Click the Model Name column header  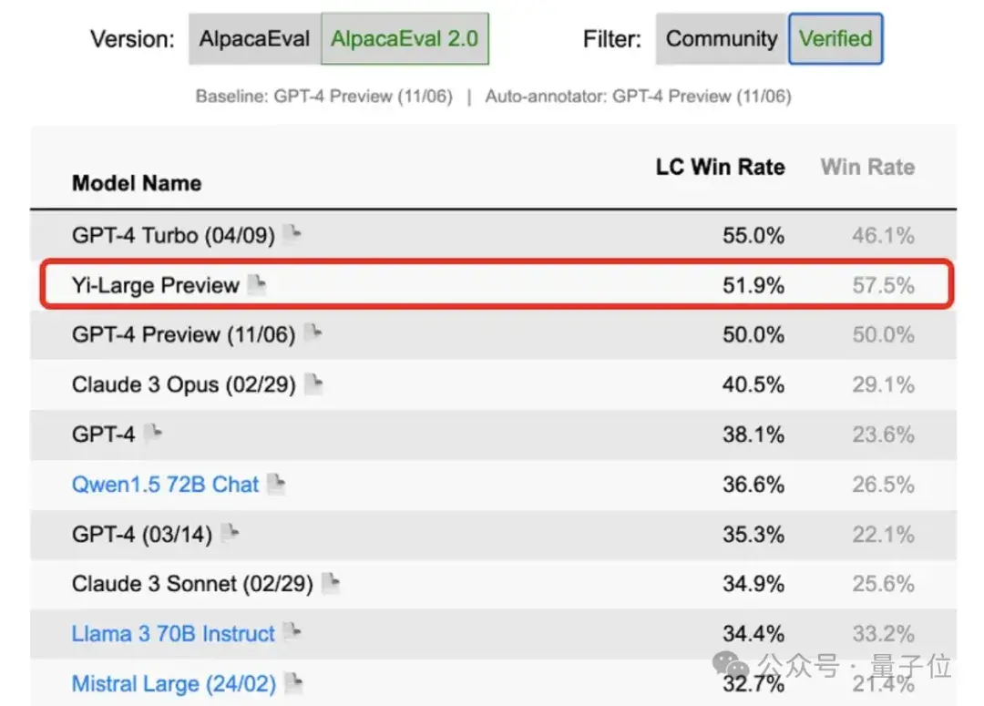tap(137, 183)
